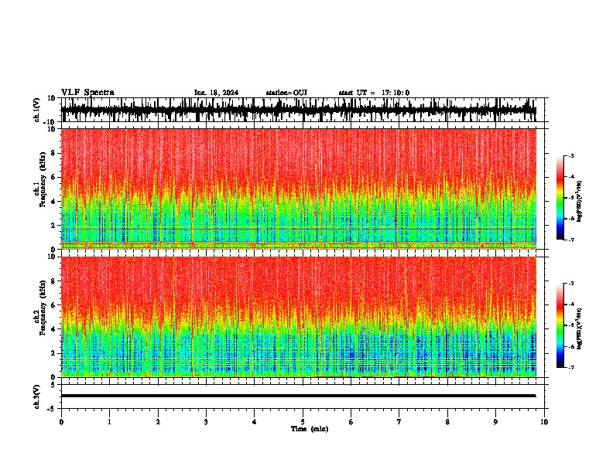The image size is (613, 473).
Task: Click the ch.2 'Frequency (kHz)' axis label
Action: (43, 308)
